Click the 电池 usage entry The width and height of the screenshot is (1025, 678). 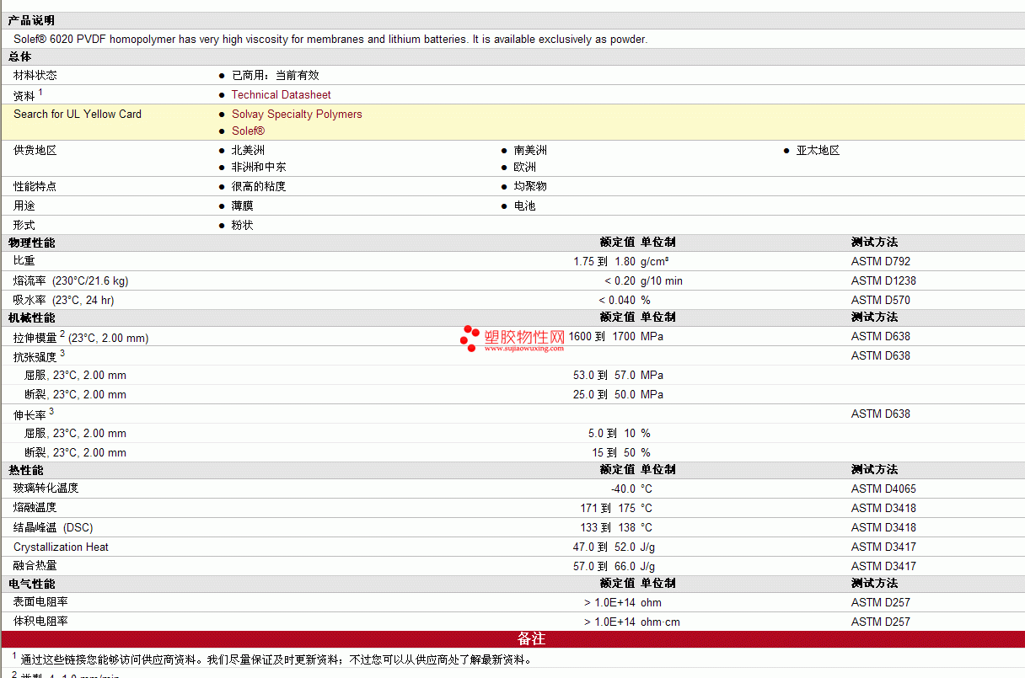[x=525, y=206]
